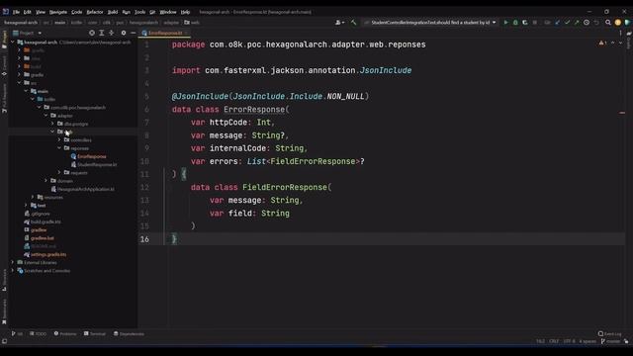Show Git history clock icon
This screenshot has height=356, width=633.
[587, 23]
